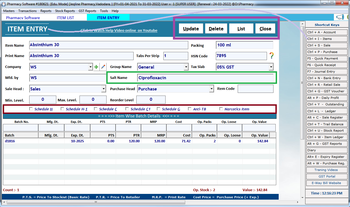Image resolution: width=350 pixels, height=207 pixels.
Task: Add a new company using green plus icon
Action: (x=96, y=67)
